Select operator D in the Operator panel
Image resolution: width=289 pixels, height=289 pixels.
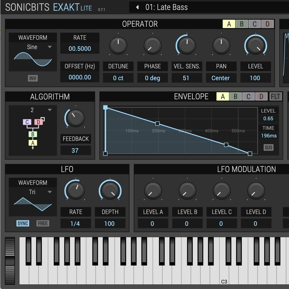click(x=267, y=24)
